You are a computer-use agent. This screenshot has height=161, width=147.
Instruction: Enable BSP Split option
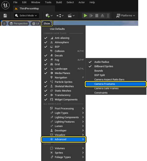(116, 75)
